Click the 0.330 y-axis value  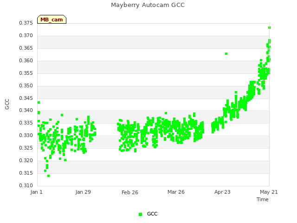click(26, 135)
